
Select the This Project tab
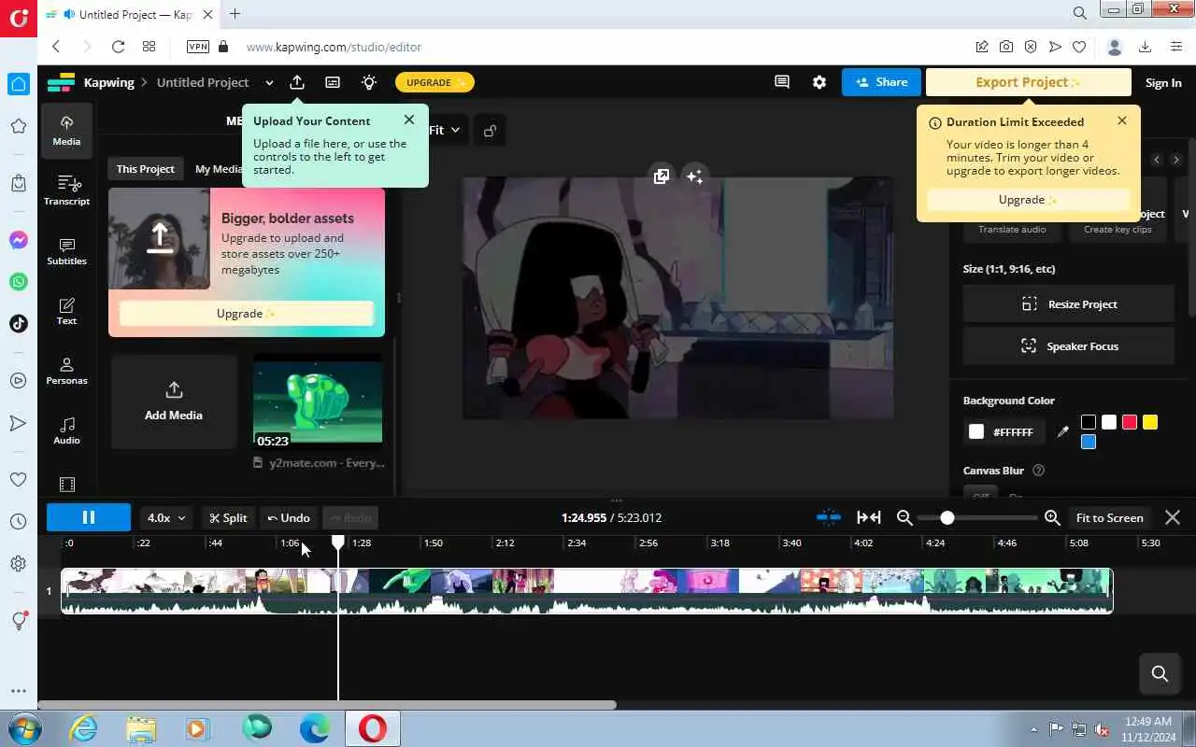tap(145, 169)
